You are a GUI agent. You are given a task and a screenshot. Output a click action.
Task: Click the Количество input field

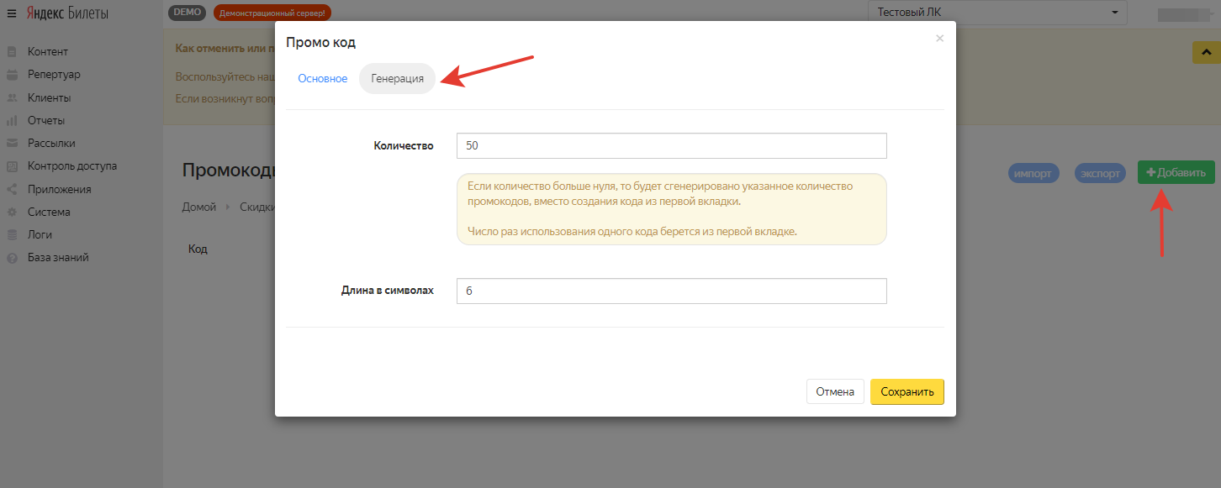[x=671, y=145]
